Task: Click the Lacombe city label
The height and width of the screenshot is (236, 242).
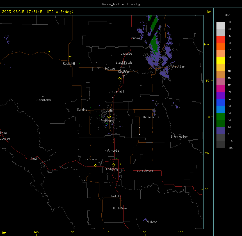Action: [x=126, y=54]
